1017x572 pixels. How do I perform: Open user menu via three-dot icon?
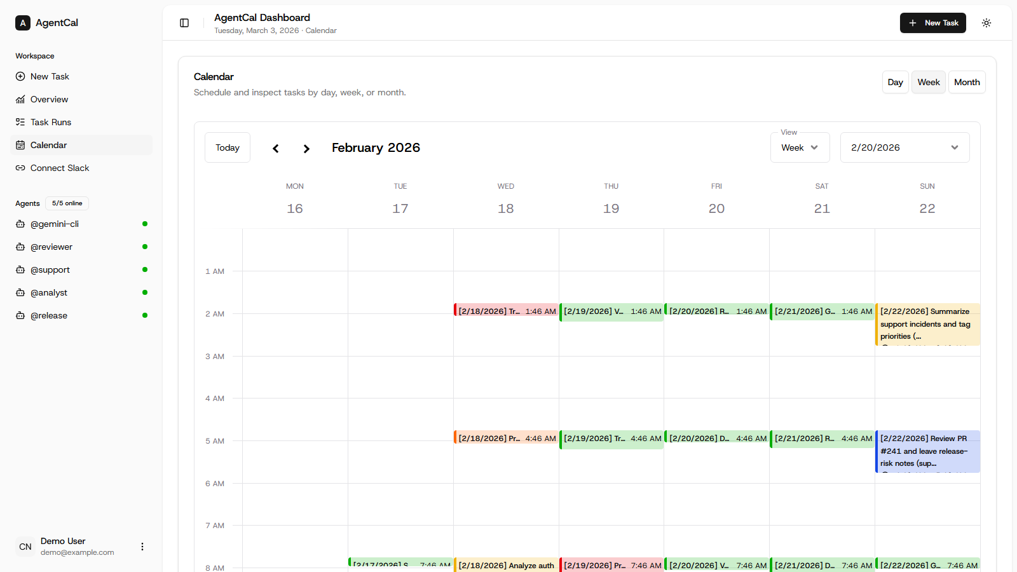tap(142, 547)
